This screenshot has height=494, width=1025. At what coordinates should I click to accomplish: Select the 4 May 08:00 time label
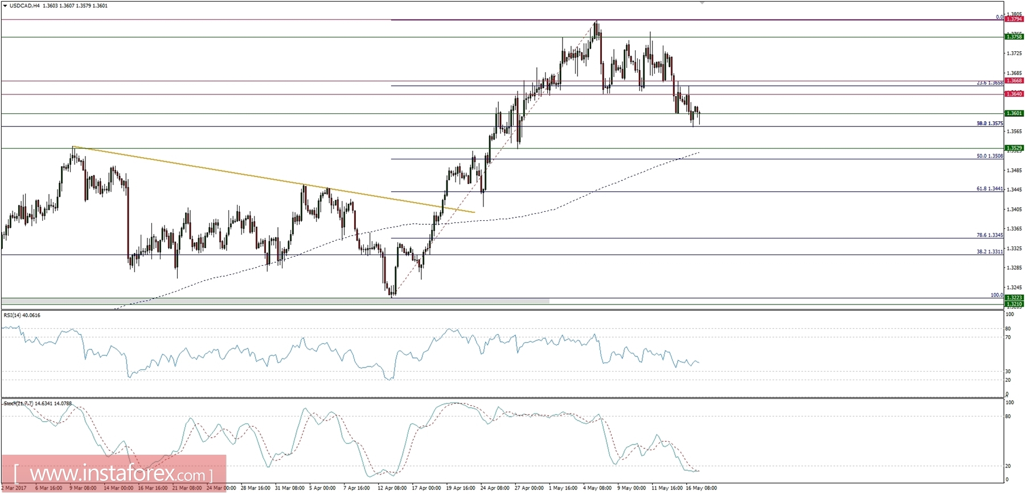(x=597, y=488)
